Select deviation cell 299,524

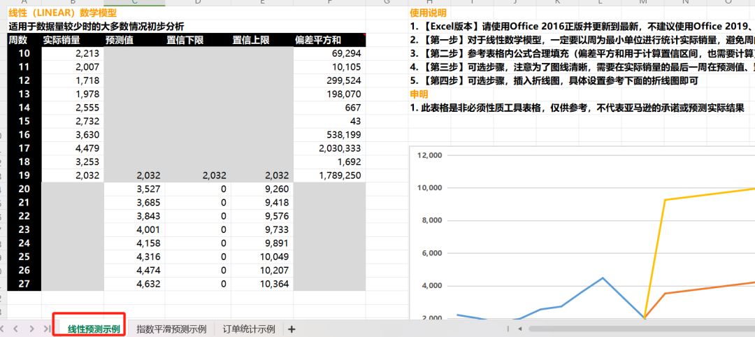coord(329,80)
